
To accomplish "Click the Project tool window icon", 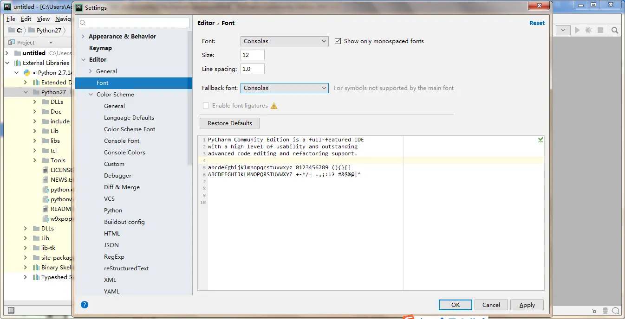I will [x=12, y=42].
